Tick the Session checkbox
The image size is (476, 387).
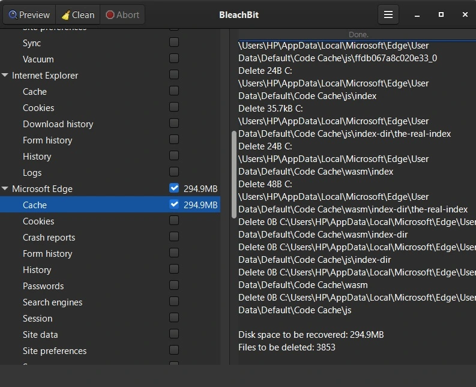pos(174,317)
